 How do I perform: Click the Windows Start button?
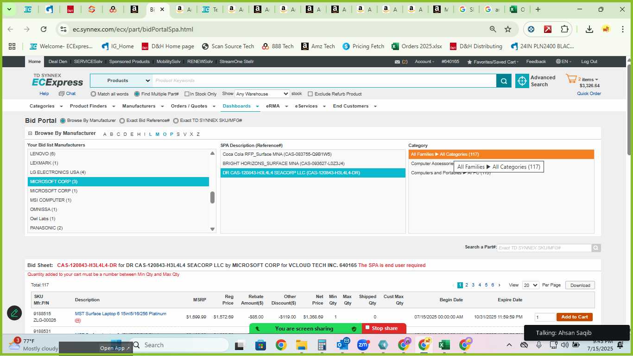(116, 344)
